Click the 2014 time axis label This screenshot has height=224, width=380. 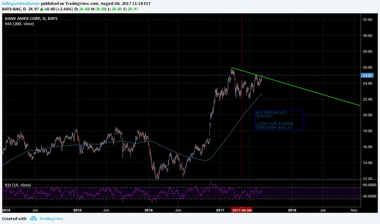tap(6, 210)
